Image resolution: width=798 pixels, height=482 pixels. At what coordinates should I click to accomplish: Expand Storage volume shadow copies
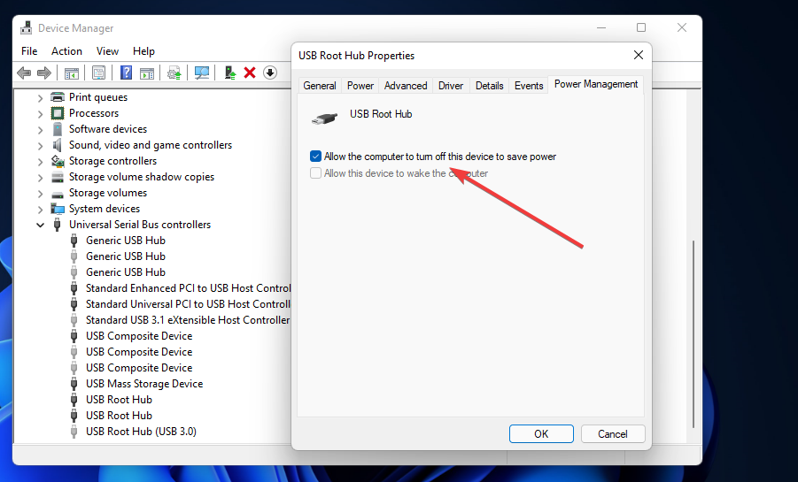pos(40,178)
